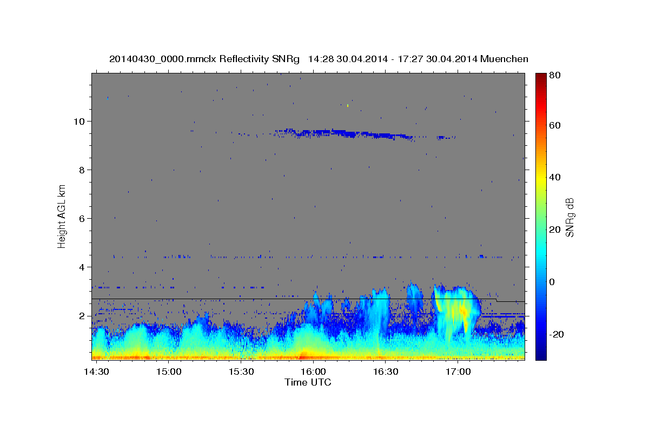Click the colorbar value 60
This screenshot has width=649, height=432.
[x=554, y=125]
